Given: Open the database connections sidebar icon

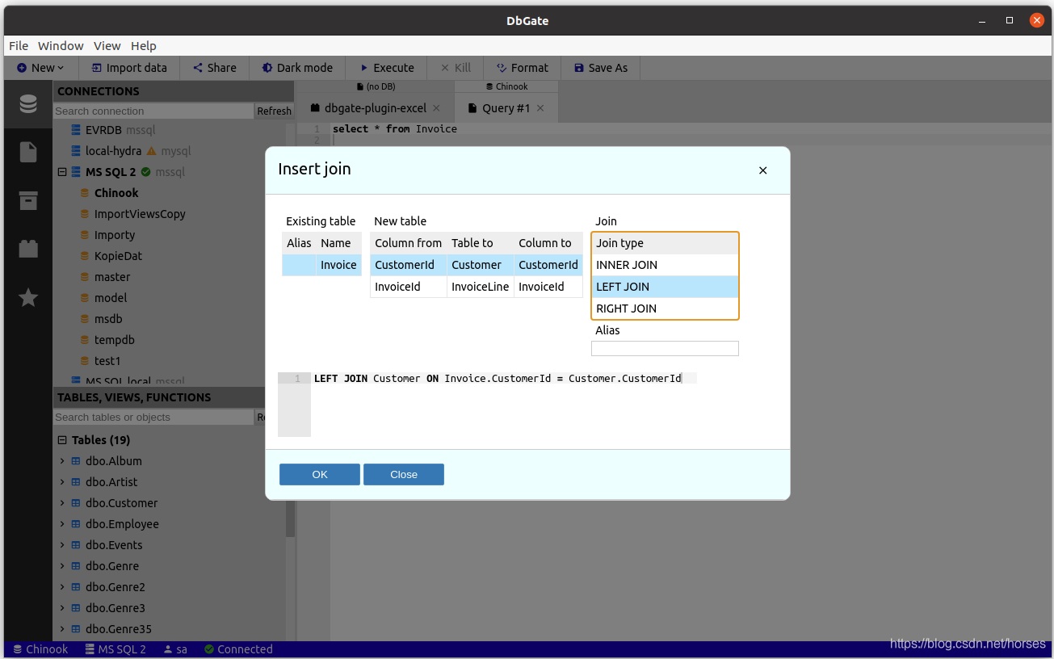Looking at the screenshot, I should (28, 104).
